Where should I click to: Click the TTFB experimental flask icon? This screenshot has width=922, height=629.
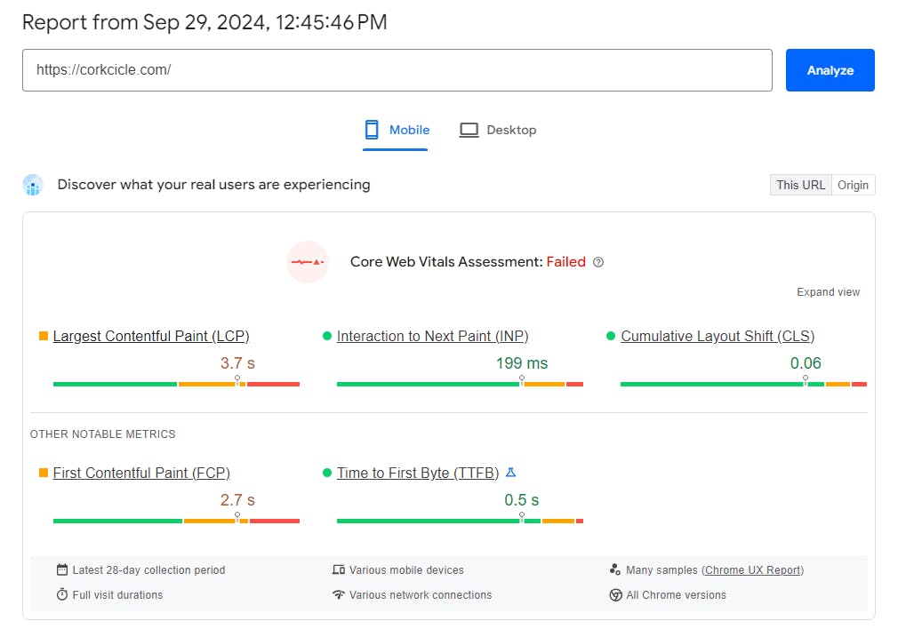(x=510, y=472)
